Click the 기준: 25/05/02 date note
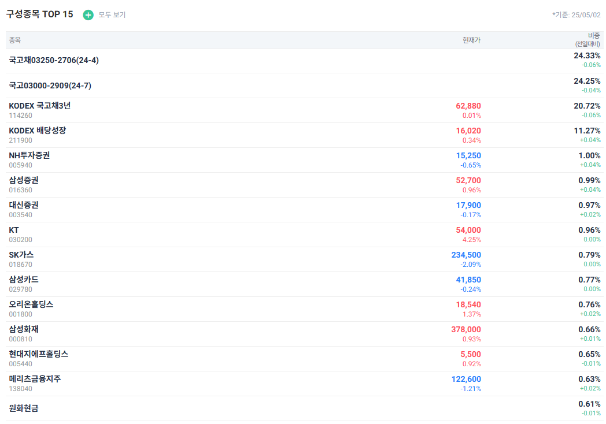 pyautogui.click(x=577, y=14)
